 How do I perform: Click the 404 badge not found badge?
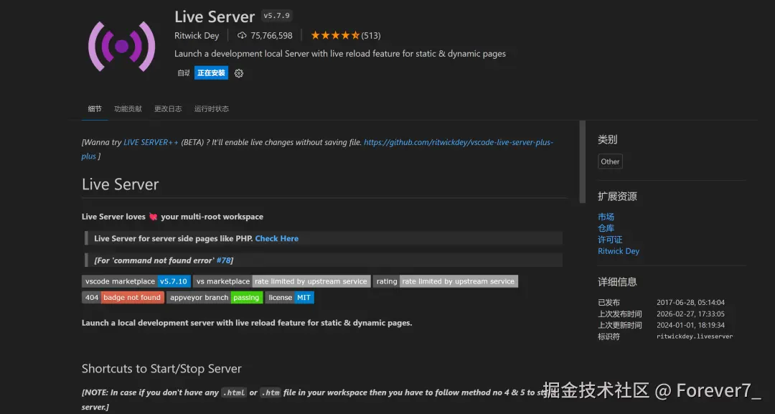click(x=123, y=298)
